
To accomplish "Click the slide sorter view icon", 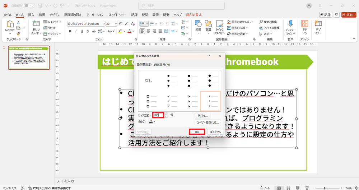I will click(x=289, y=188).
